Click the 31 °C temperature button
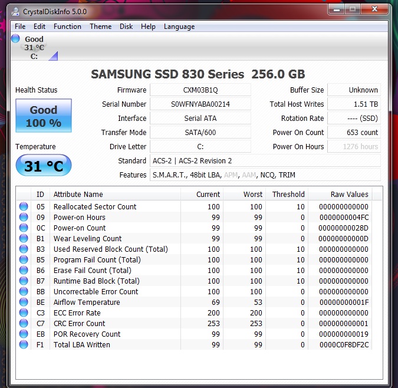398x388 pixels. 44,166
